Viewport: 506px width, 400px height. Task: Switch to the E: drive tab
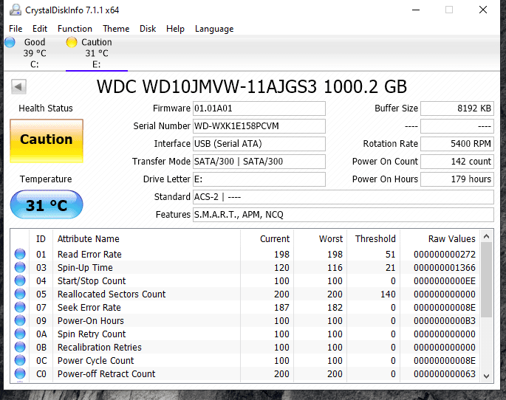click(97, 53)
